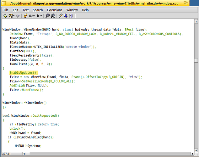Click the SetResizingMode(B_FOLLOW_ALL) line
This screenshot has height=157, width=199.
[x=42, y=81]
